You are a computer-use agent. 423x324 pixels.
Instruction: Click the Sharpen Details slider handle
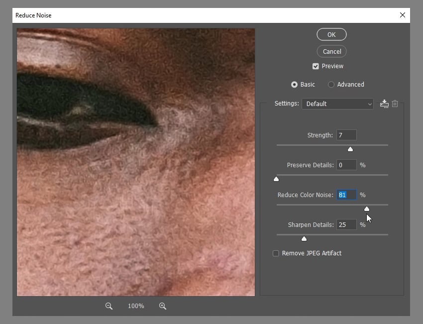coord(304,239)
